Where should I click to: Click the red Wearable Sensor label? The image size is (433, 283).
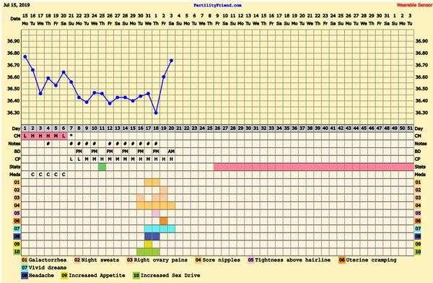[414, 5]
